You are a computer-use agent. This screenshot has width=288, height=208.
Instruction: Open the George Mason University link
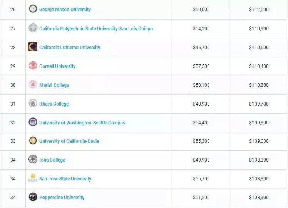[x=65, y=9]
